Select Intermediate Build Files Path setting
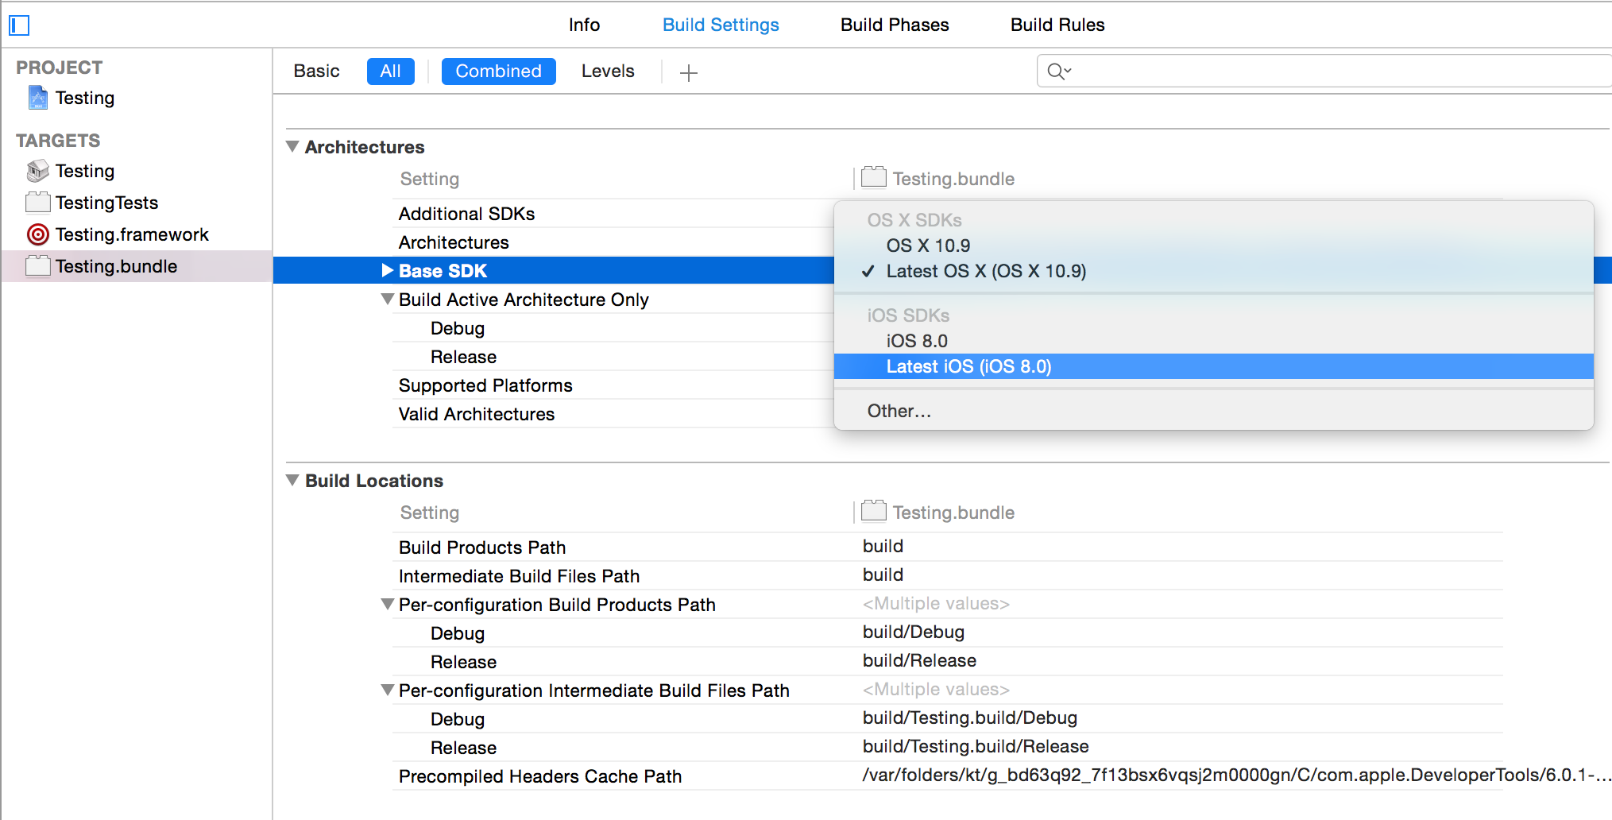 point(519,576)
